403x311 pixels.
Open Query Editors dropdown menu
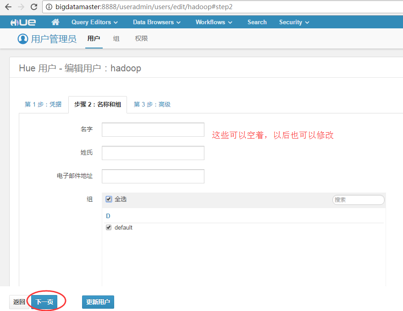pos(94,22)
